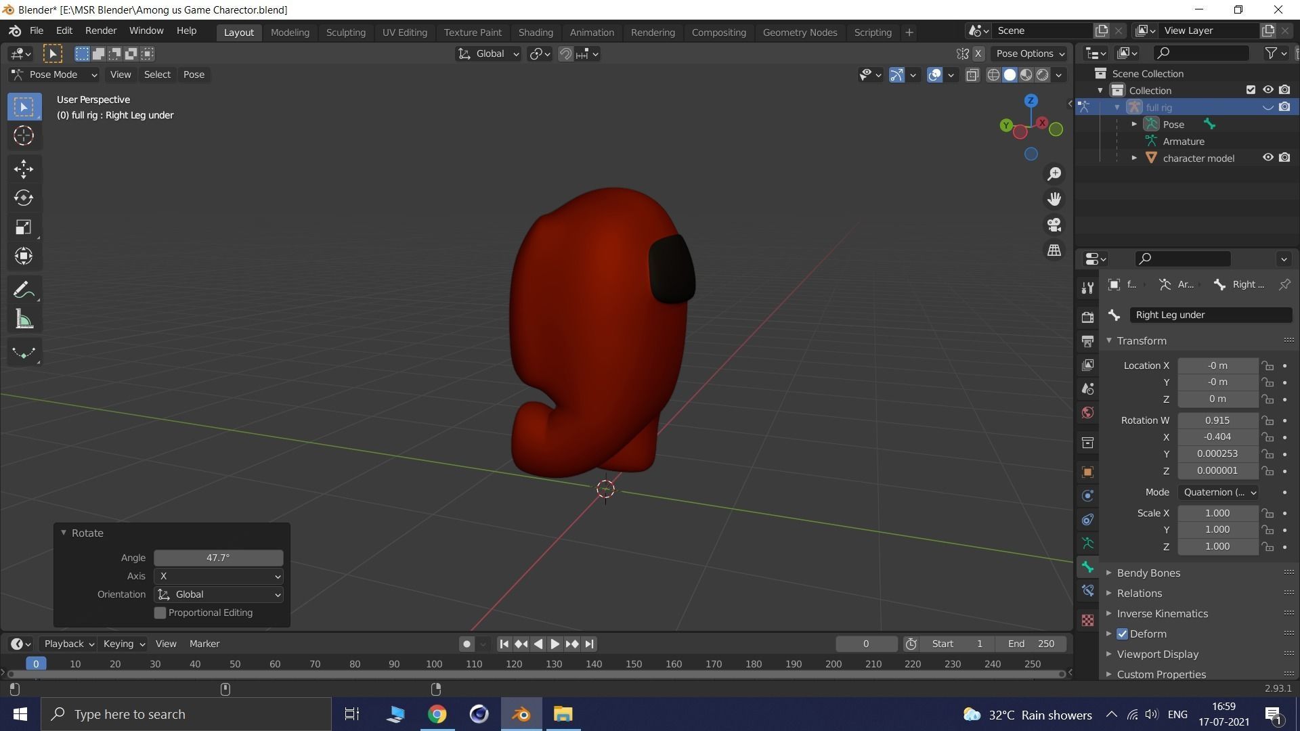The image size is (1300, 731).
Task: Switch perspective/orthographic grid icon
Action: coord(1054,250)
